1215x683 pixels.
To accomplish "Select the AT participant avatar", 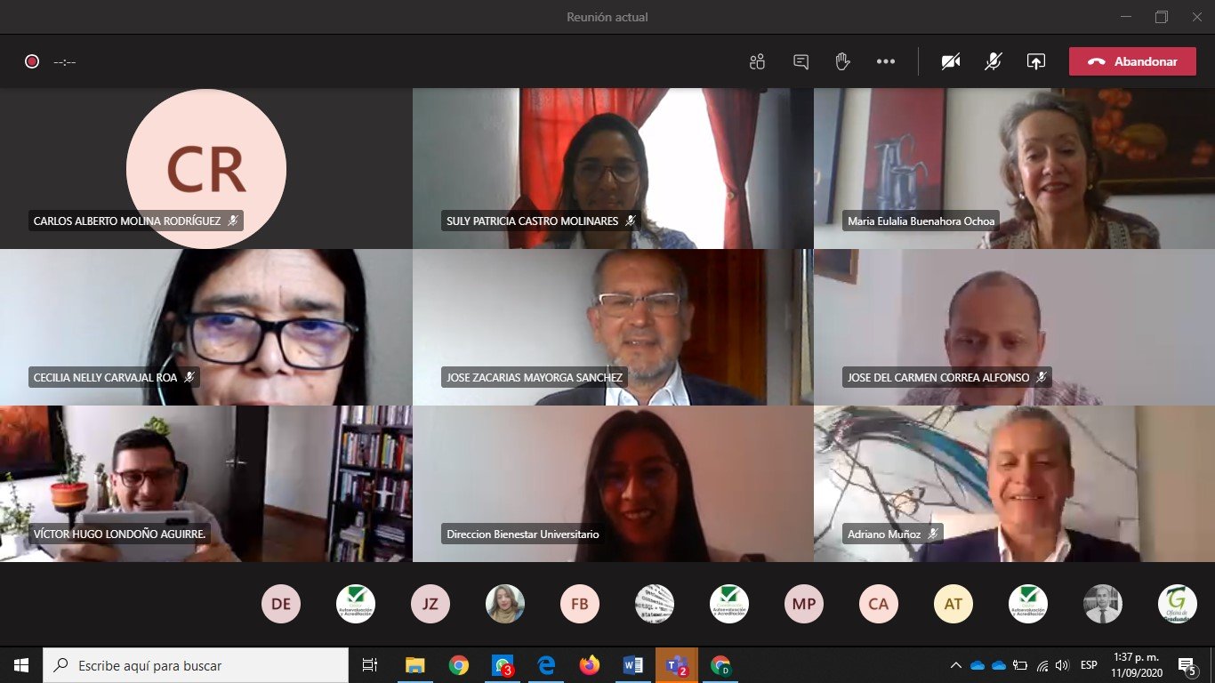I will [953, 604].
